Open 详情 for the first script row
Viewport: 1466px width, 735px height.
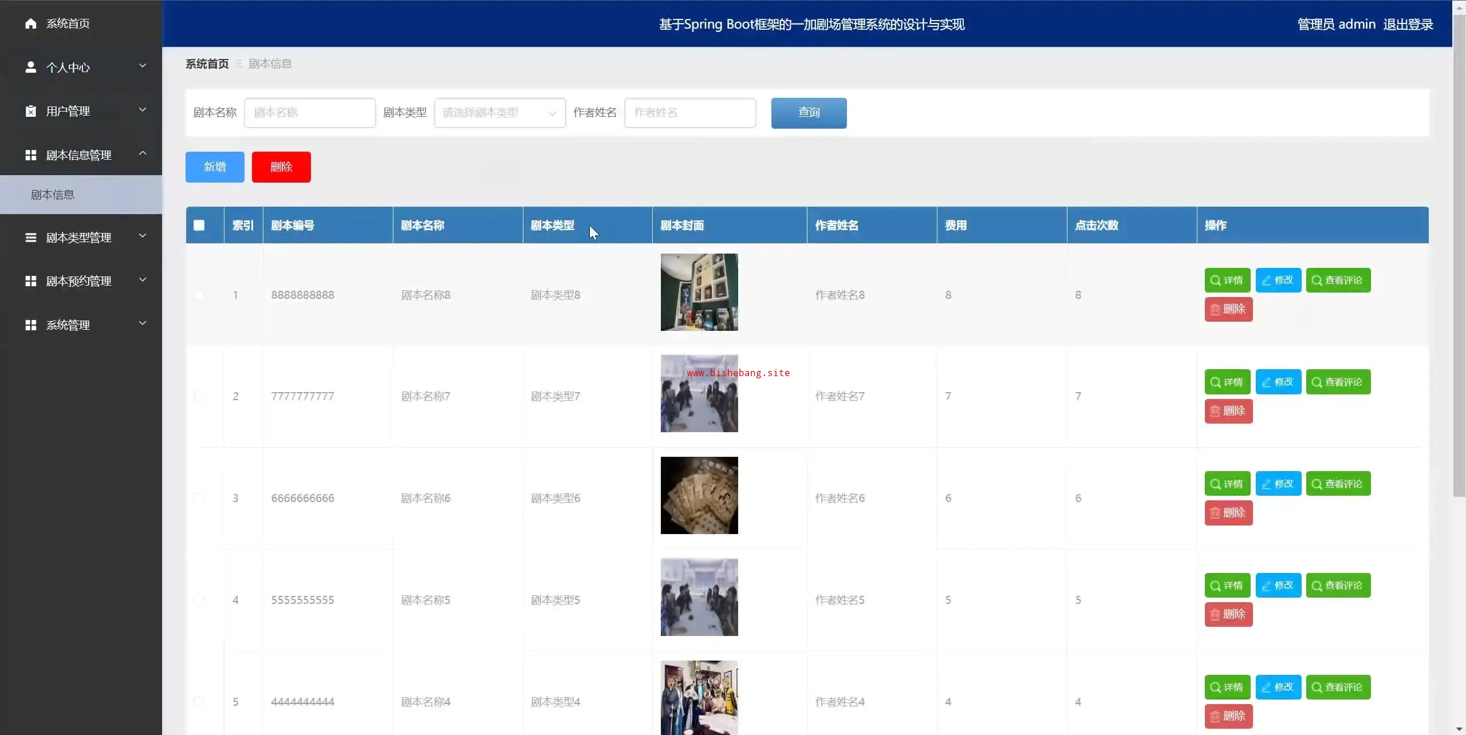pos(1227,280)
